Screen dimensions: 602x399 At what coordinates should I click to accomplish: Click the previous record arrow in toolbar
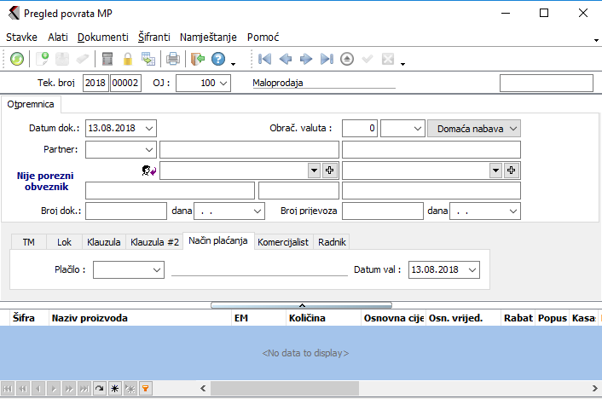point(286,59)
